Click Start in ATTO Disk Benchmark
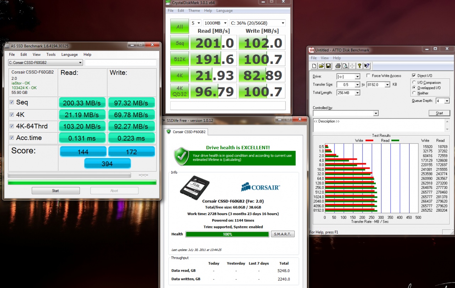 click(x=439, y=113)
